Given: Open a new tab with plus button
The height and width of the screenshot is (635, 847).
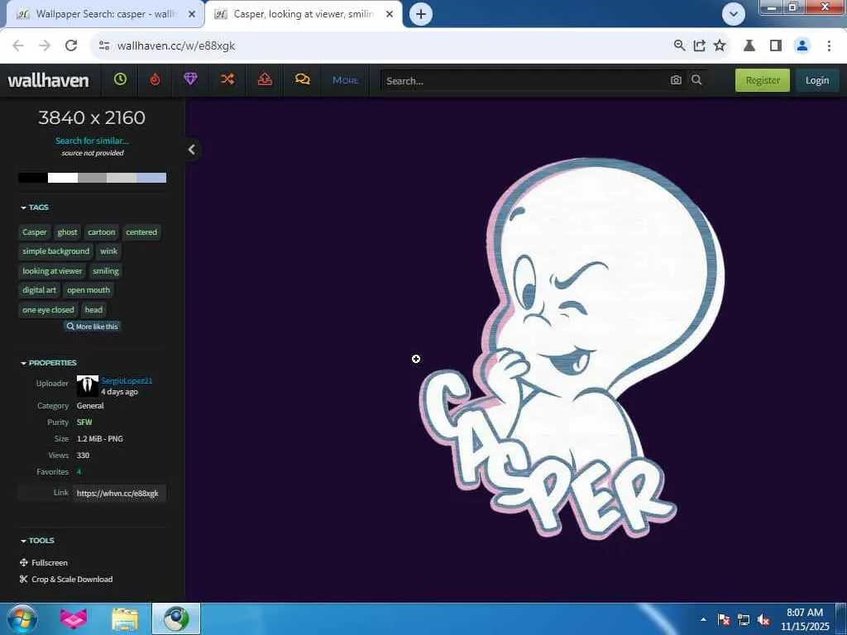Looking at the screenshot, I should click(x=421, y=14).
